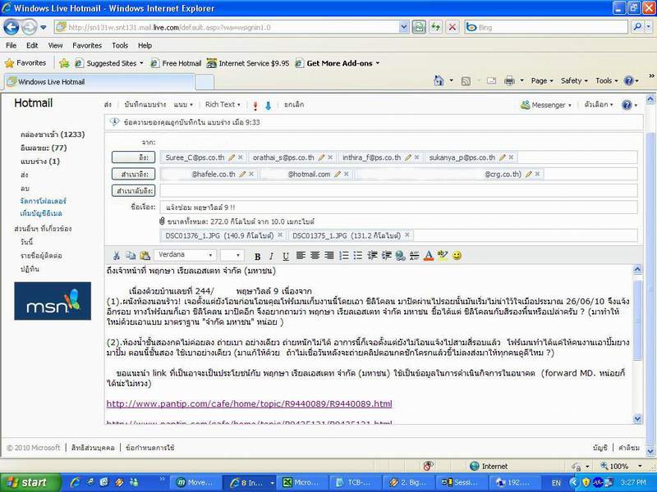Viewport: 657px width, 492px height.
Task: Go back using the browser Back button
Action: pos(11,28)
